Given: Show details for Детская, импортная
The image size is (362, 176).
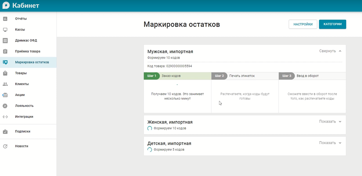Looking at the screenshot, I should point(330,142).
